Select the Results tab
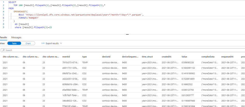This screenshot has width=245, height=107. tap(3, 37)
